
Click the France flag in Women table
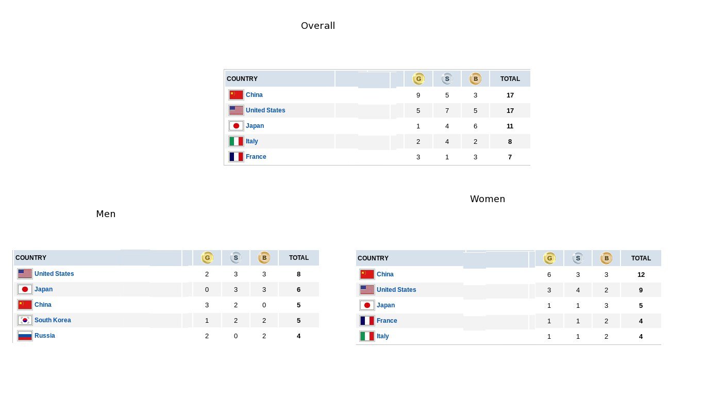[x=367, y=321]
